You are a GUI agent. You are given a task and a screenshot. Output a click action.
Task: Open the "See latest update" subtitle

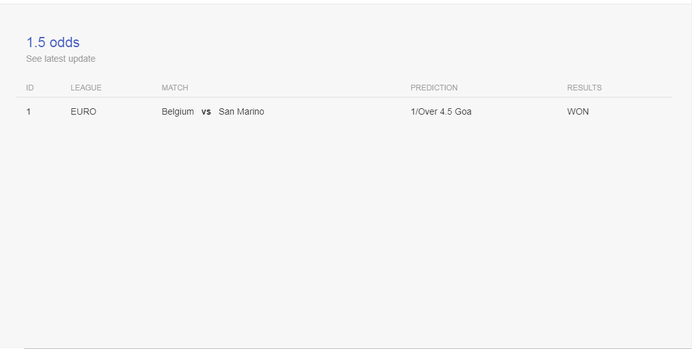tap(60, 59)
